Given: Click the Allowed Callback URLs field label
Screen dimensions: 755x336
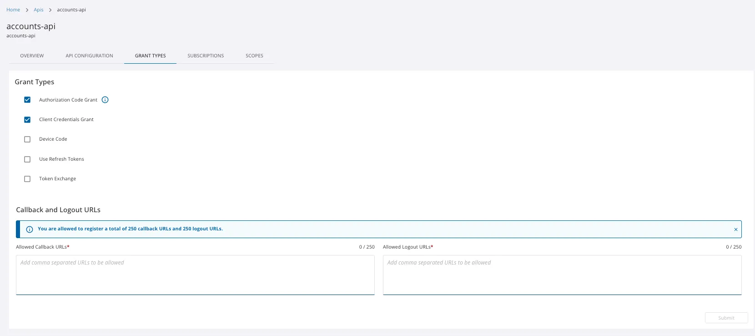Looking at the screenshot, I should tap(43, 247).
